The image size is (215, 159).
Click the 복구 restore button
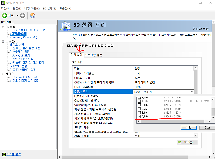click(x=187, y=142)
